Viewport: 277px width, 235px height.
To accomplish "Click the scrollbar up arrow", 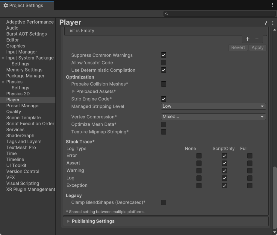I will (x=275, y=30).
